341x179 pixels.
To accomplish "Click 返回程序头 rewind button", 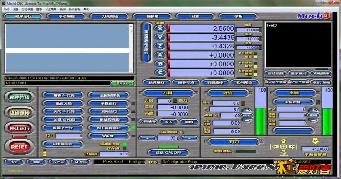I will pyautogui.click(x=109, y=95).
